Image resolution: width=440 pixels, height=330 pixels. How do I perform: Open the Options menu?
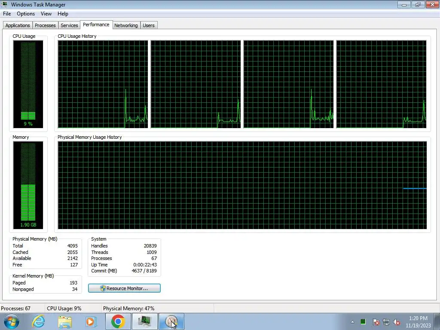26,14
